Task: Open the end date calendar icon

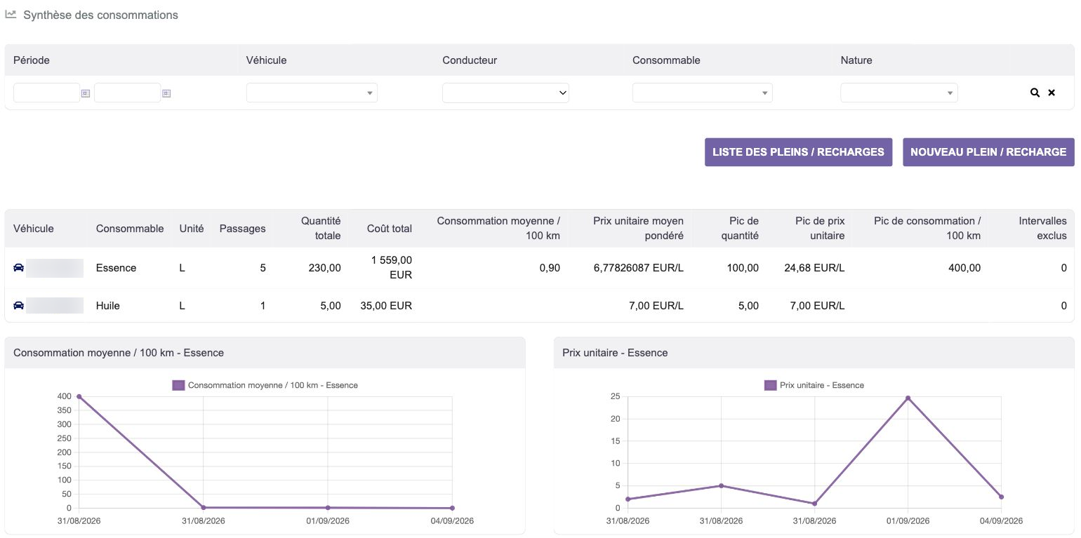Action: pyautogui.click(x=166, y=93)
